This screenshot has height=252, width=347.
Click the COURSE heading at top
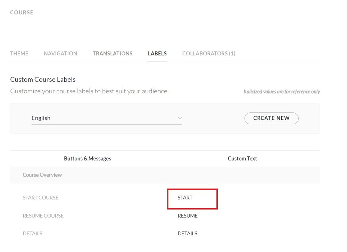tap(22, 13)
